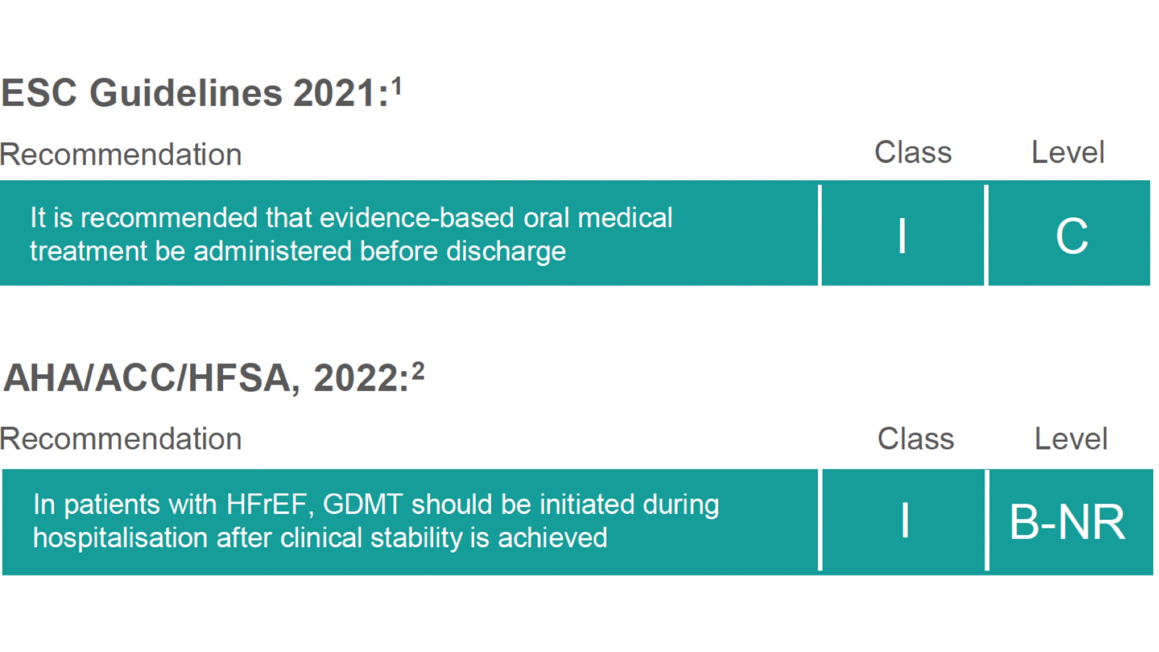Click the word "HFrEF" in the recommendation

[270, 505]
